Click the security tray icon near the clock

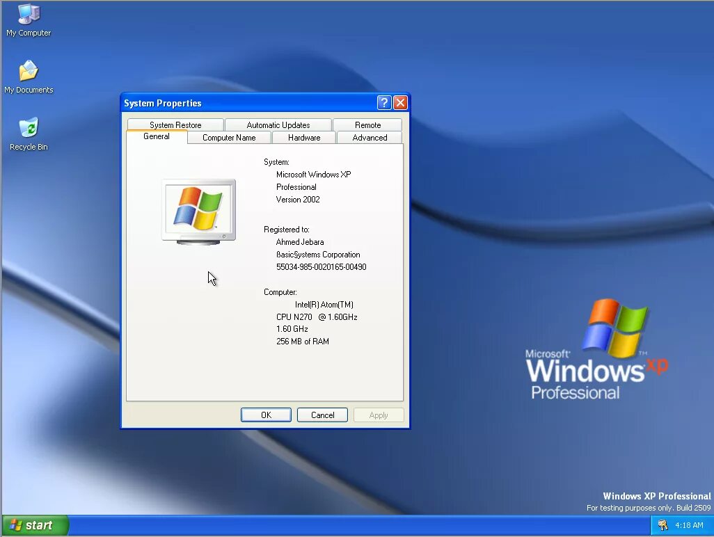(x=663, y=525)
